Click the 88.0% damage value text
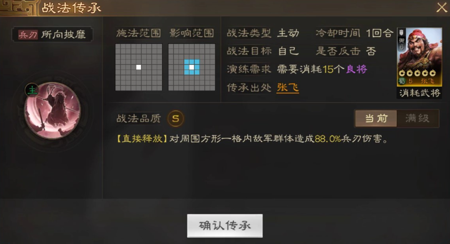The image size is (450, 244). point(328,139)
